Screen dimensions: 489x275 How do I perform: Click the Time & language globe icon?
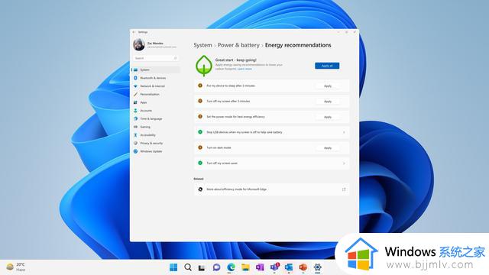[136, 119]
